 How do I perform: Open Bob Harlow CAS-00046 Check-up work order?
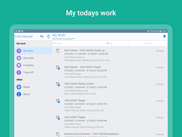point(110,55)
